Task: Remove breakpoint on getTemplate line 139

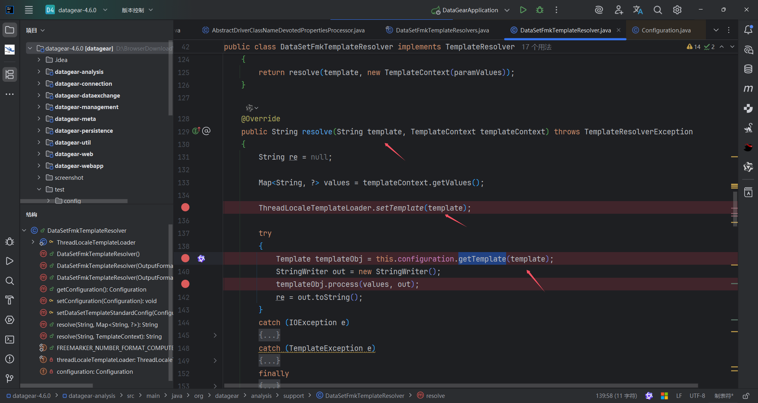Action: tap(185, 258)
